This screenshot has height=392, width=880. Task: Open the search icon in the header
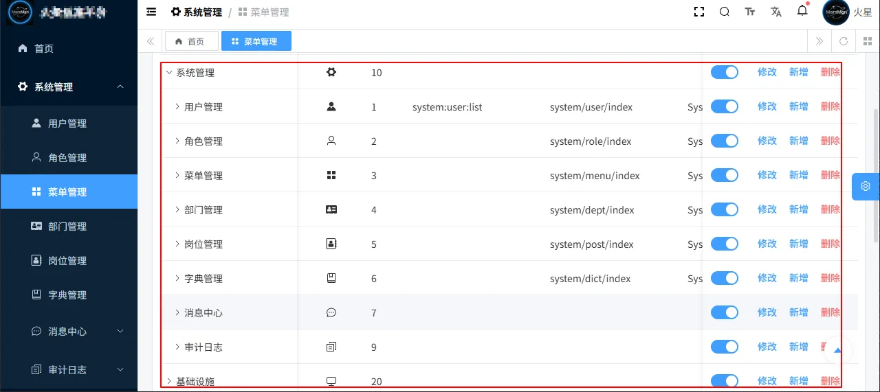725,12
